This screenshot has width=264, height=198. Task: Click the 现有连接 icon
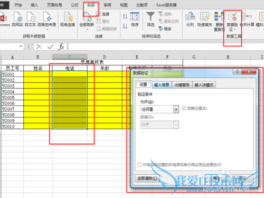pyautogui.click(x=68, y=19)
